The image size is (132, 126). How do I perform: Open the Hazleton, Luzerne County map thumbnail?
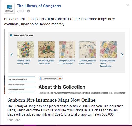coord(108,50)
